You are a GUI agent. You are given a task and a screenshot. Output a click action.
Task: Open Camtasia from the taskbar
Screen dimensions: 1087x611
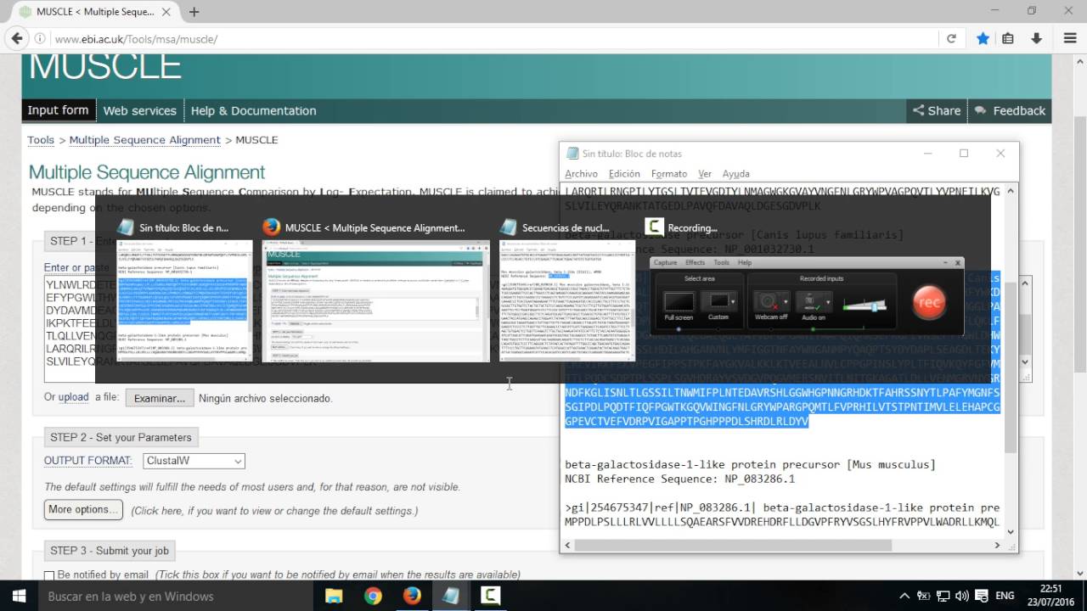(x=490, y=596)
